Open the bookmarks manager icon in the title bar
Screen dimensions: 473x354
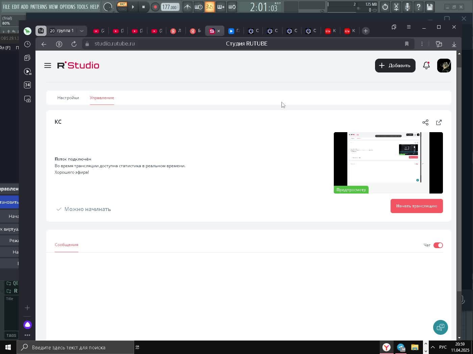(394, 27)
